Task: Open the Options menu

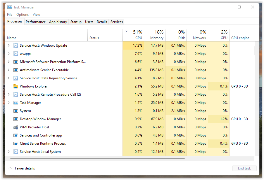Action: tap(23, 15)
